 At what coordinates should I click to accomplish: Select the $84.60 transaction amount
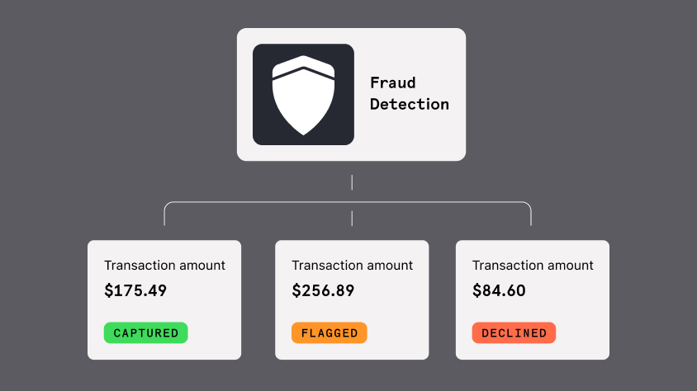coord(499,290)
